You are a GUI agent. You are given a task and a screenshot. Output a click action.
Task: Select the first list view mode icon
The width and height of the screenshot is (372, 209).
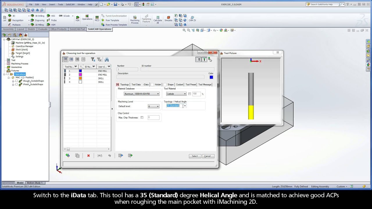click(x=65, y=59)
